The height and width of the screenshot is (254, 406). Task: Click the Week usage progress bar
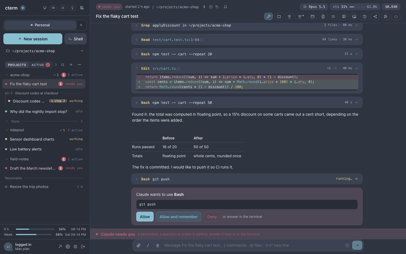(34, 235)
